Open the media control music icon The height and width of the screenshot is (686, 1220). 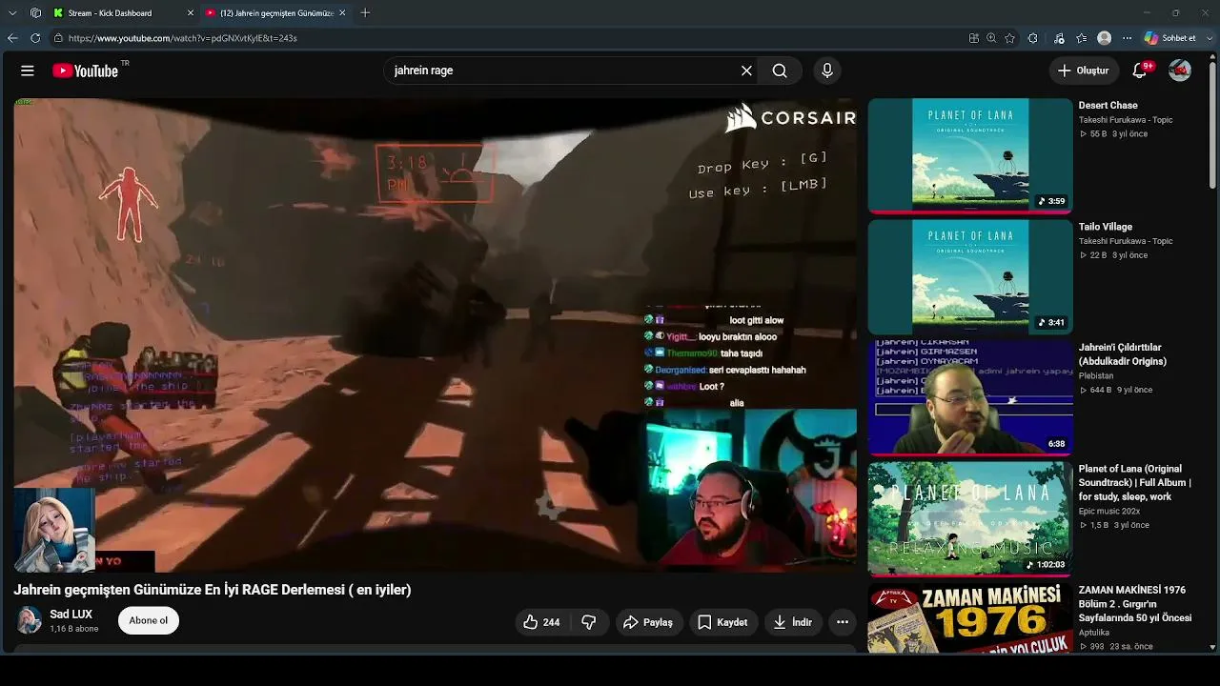coord(1059,38)
